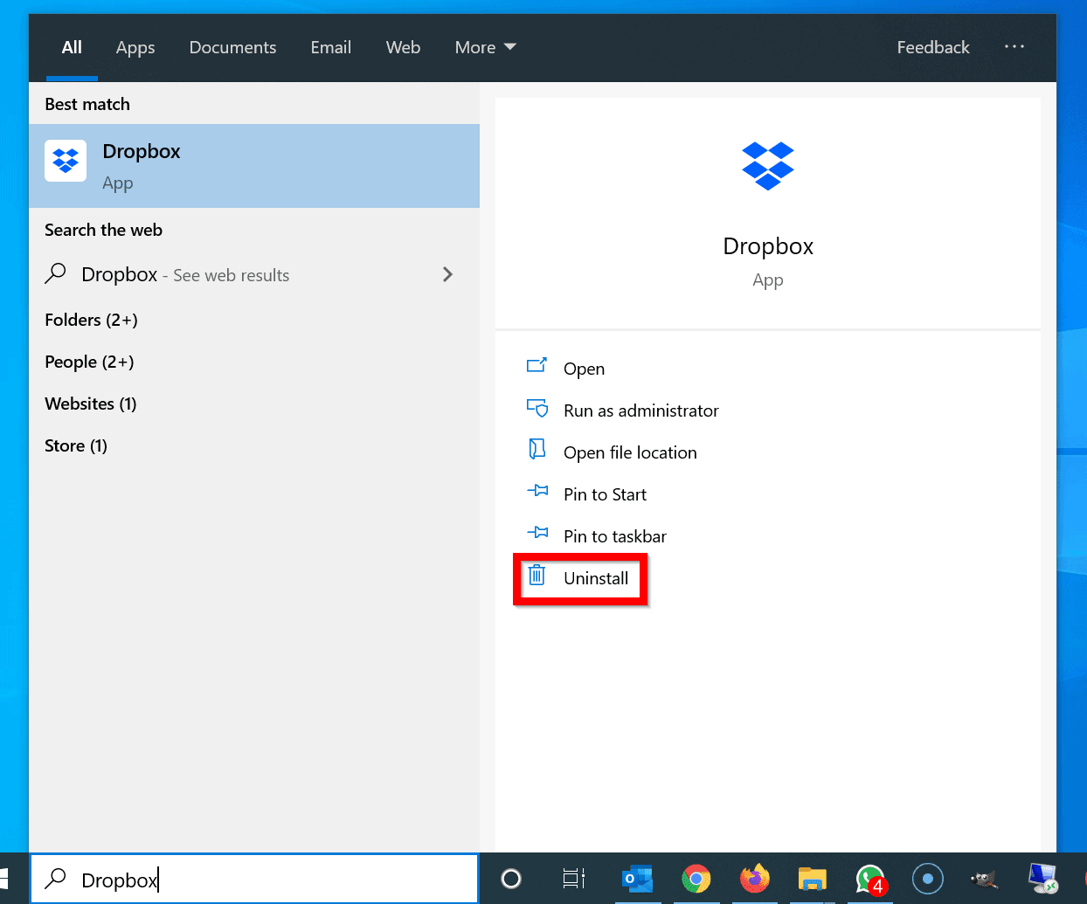This screenshot has width=1087, height=904.
Task: Open Microsoft Outlook from the taskbar
Action: (638, 880)
